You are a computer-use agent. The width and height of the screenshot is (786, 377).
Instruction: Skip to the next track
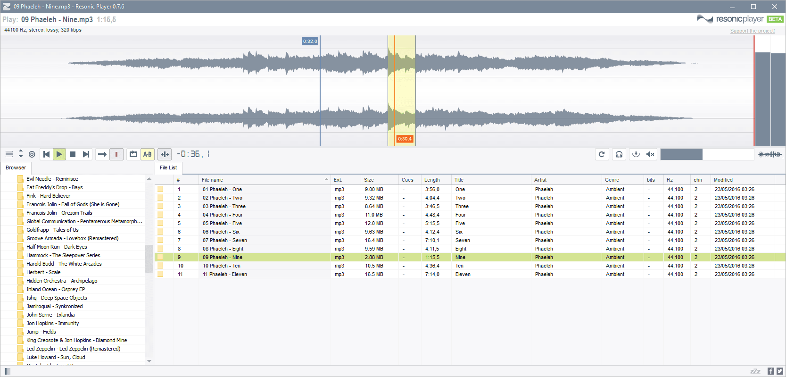click(86, 154)
